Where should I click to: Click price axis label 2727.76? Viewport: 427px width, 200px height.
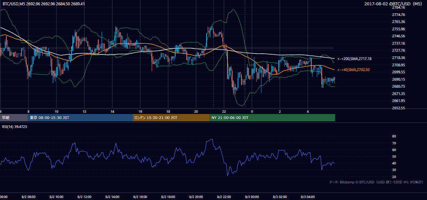coord(398,50)
